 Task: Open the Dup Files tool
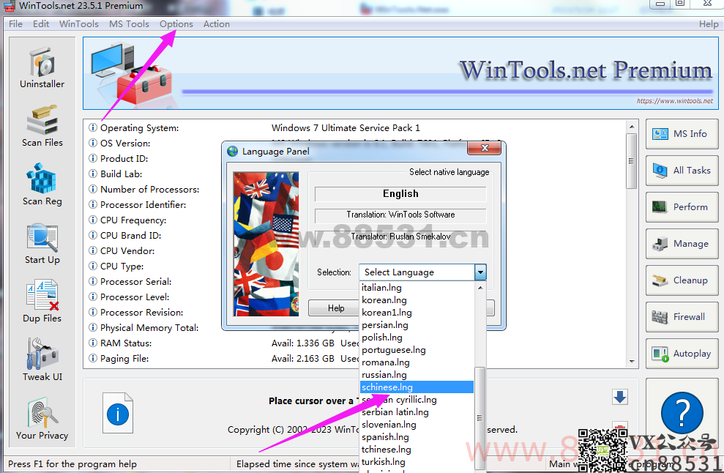tap(42, 302)
